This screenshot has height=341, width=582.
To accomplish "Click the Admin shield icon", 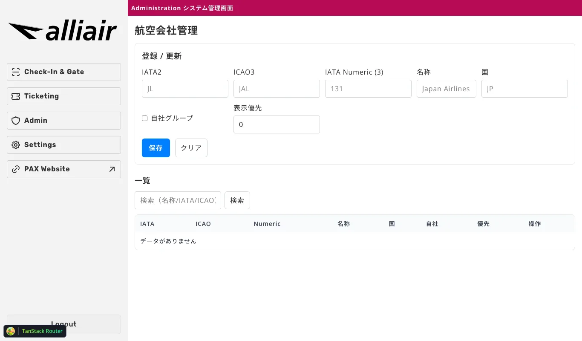I will click(x=16, y=121).
